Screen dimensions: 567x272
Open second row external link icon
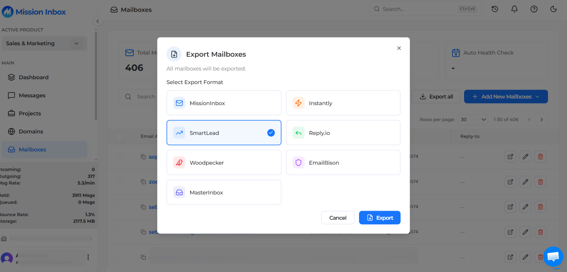[x=510, y=182]
